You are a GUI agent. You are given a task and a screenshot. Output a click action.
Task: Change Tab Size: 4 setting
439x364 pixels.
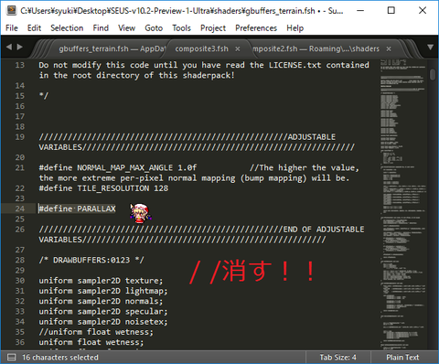tap(337, 358)
